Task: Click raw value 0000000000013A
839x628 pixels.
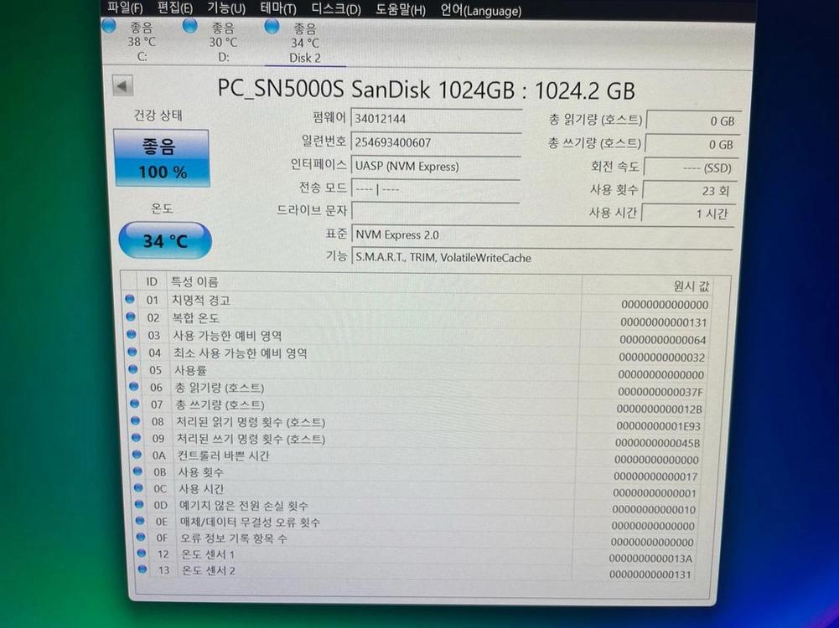Action: (x=650, y=559)
